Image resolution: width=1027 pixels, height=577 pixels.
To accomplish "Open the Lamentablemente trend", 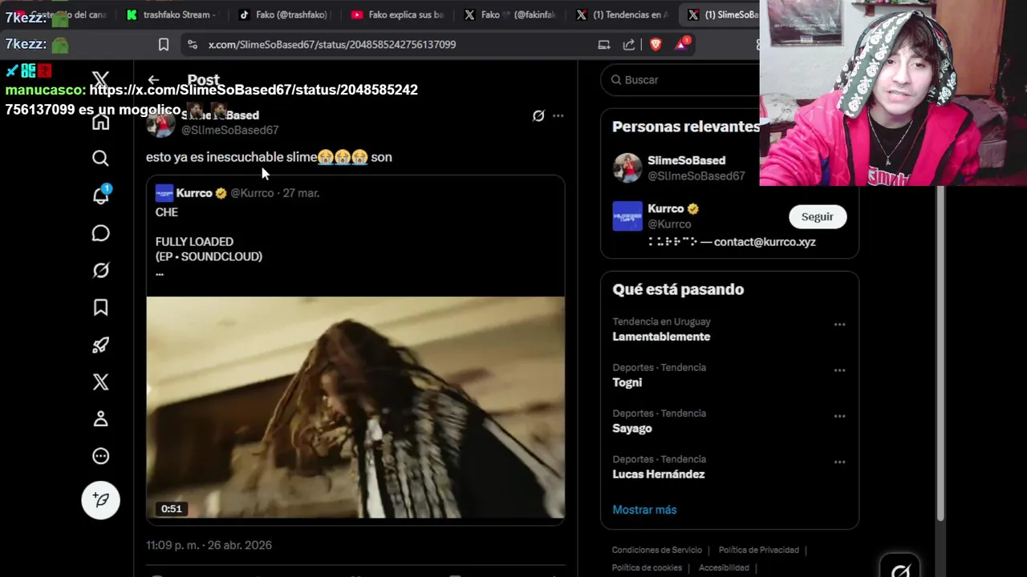I will pos(661,337).
